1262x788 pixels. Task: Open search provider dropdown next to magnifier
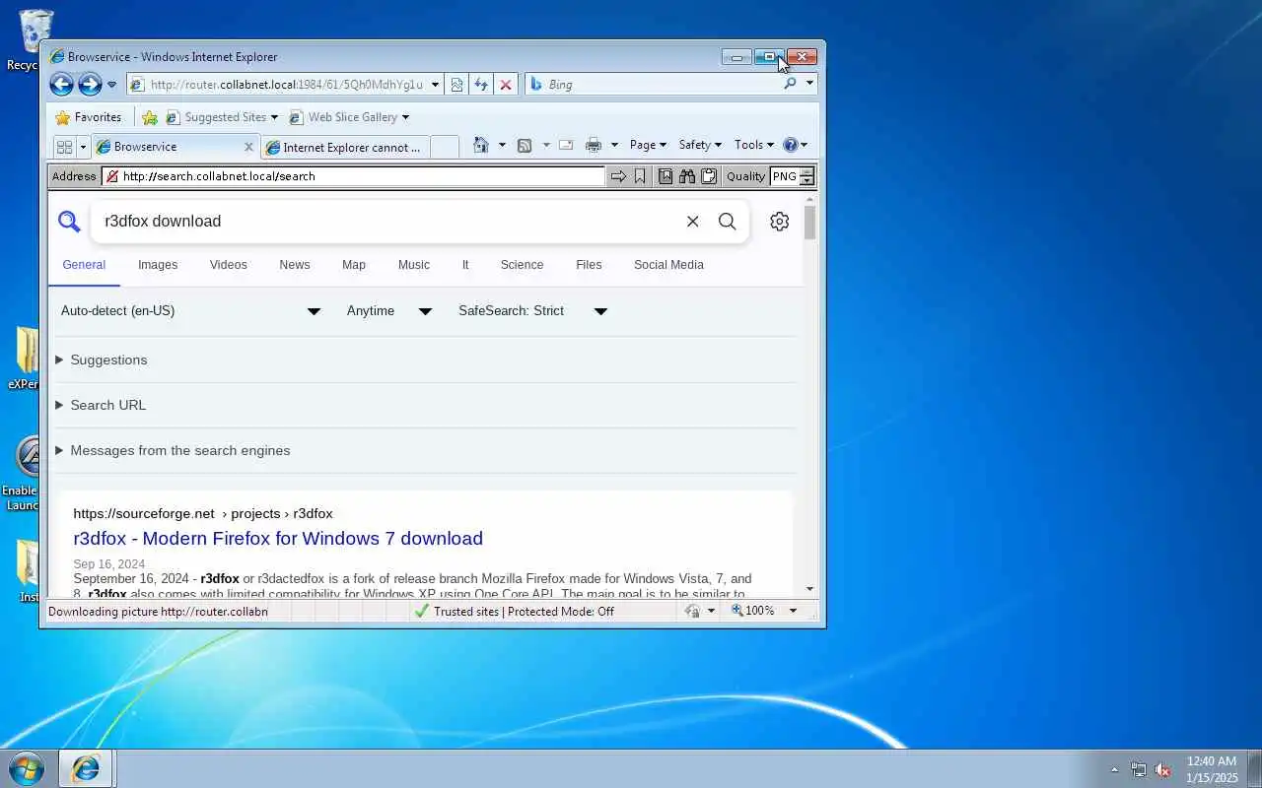pos(809,85)
